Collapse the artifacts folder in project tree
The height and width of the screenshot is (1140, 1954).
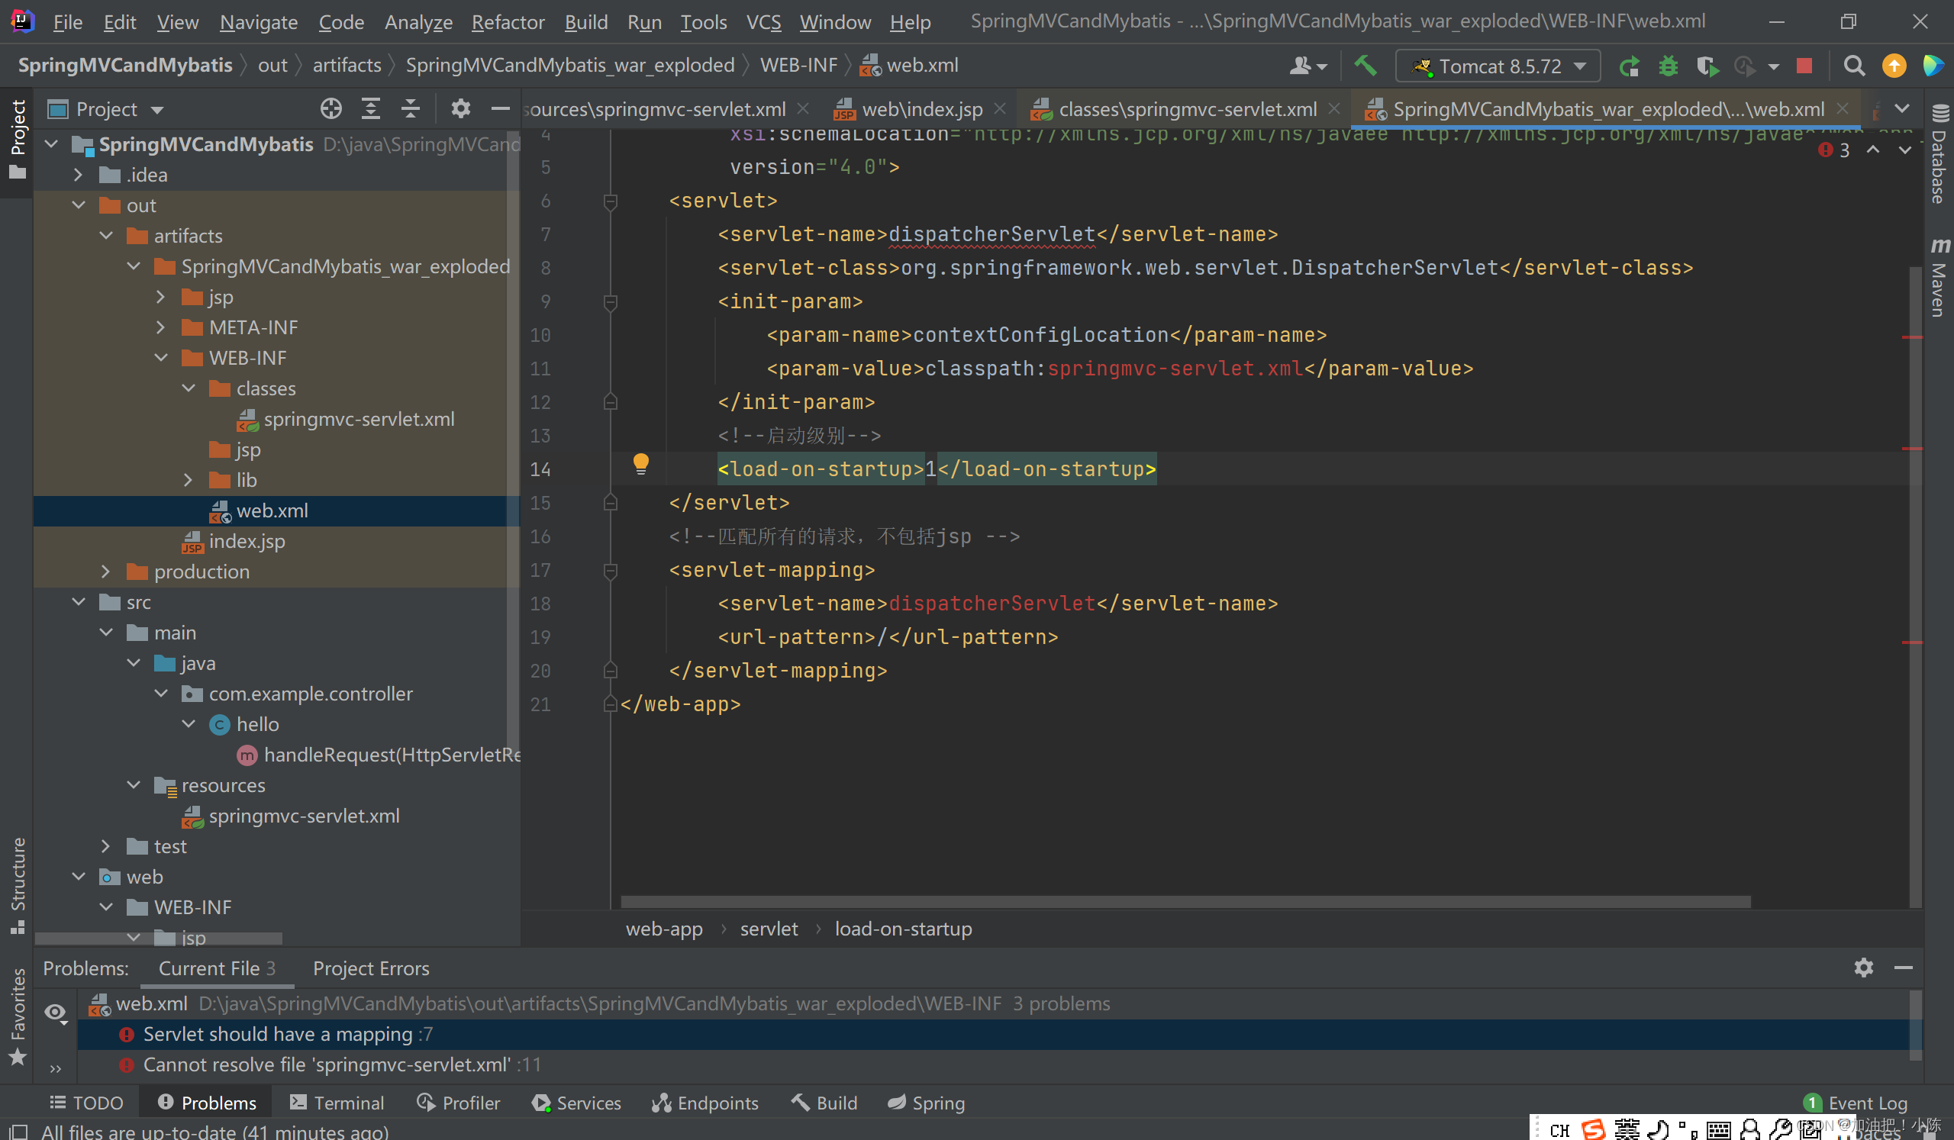click(x=106, y=236)
